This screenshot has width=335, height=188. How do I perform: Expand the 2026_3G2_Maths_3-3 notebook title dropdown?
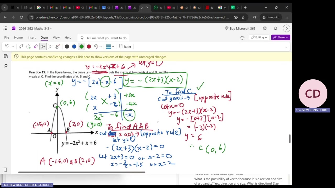[35, 28]
